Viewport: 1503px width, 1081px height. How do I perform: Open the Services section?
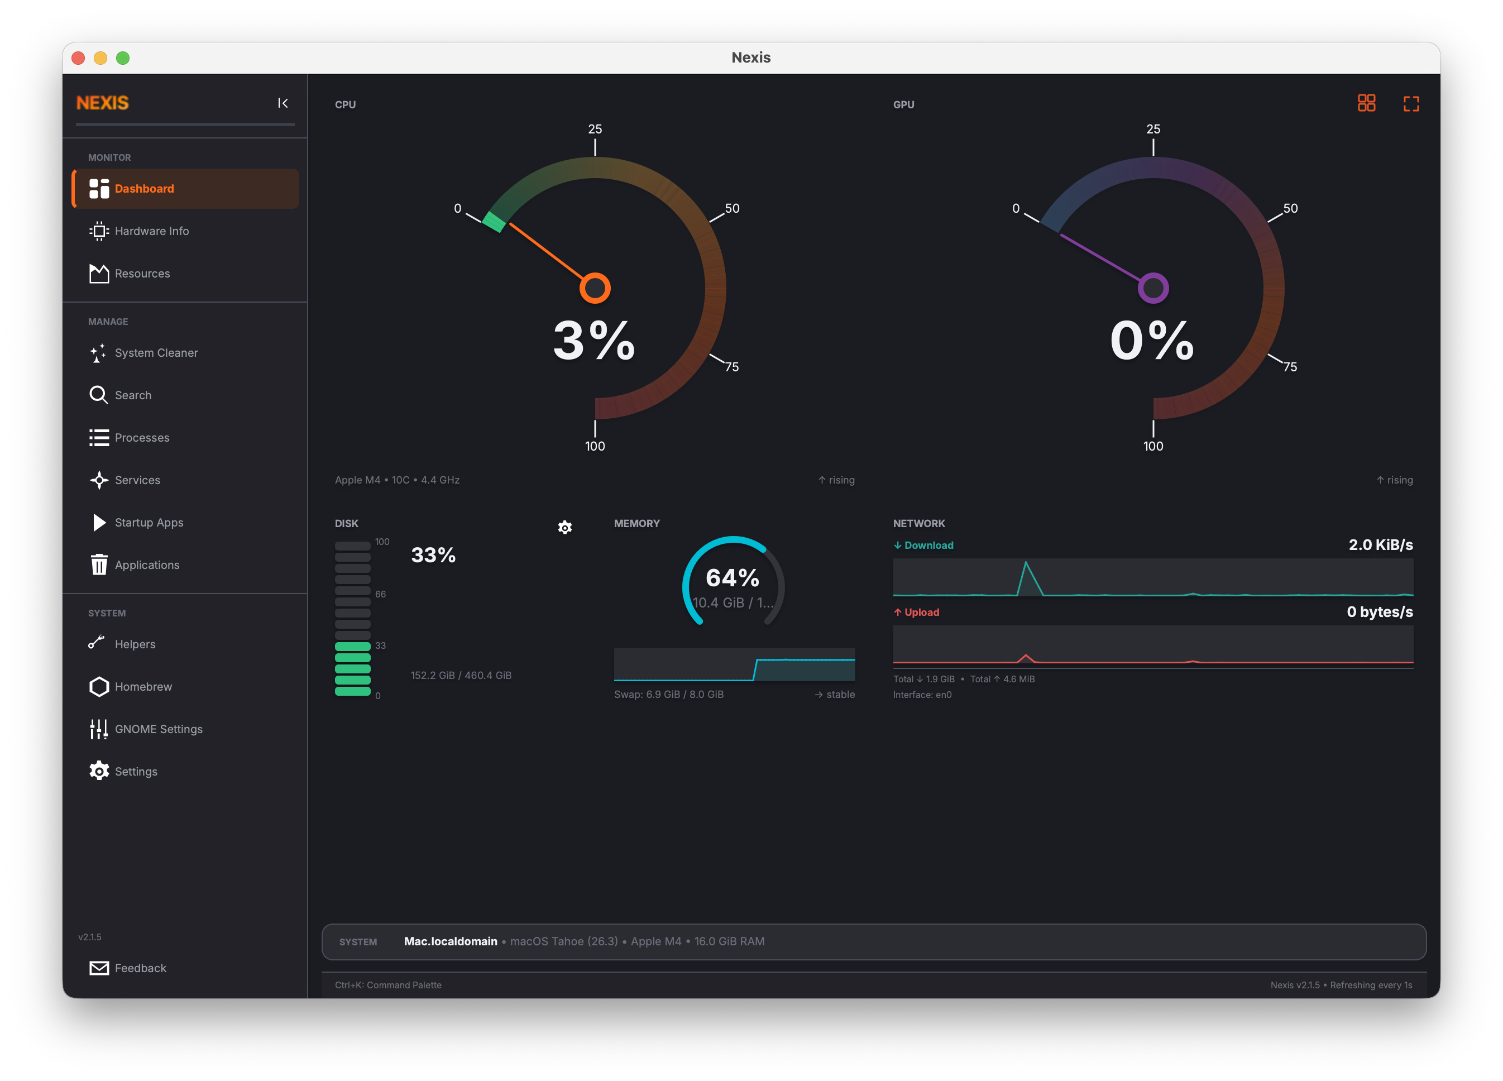(x=137, y=480)
